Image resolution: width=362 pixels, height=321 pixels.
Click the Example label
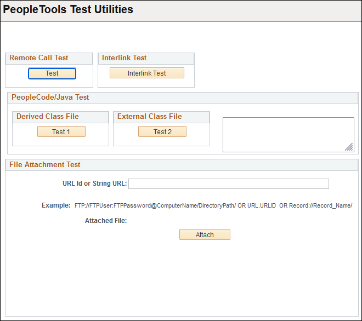pos(56,205)
